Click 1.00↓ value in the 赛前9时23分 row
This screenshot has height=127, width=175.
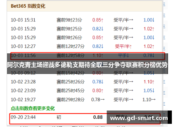tap(149, 20)
